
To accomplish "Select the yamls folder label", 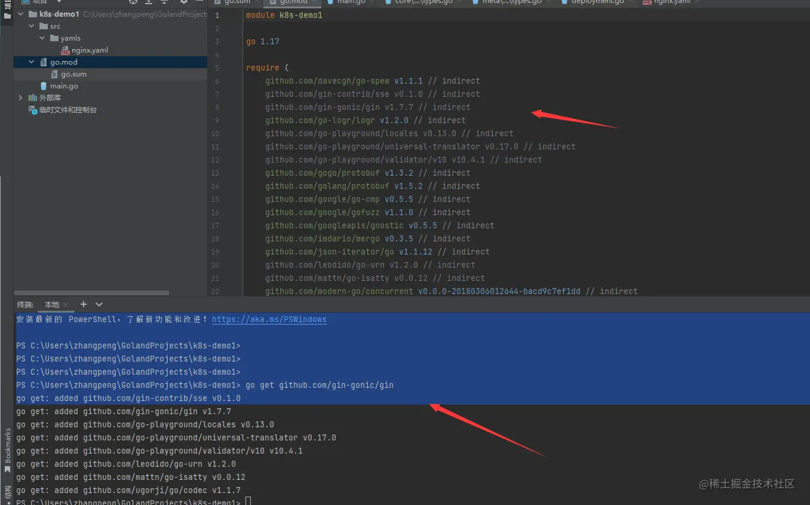I will [x=70, y=38].
